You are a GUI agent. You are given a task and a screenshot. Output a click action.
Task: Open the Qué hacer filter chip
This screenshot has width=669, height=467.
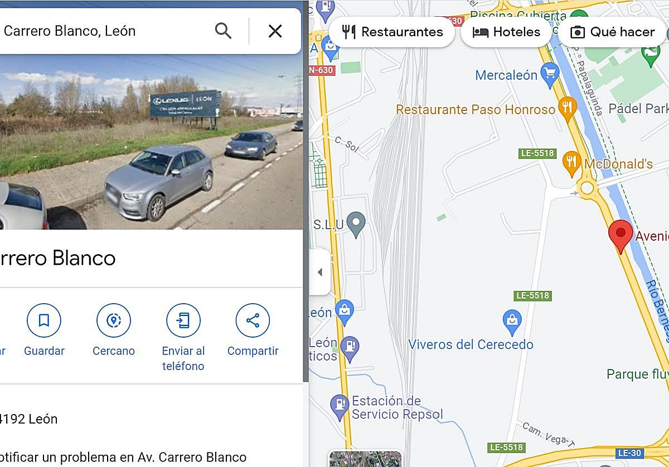[x=612, y=32]
